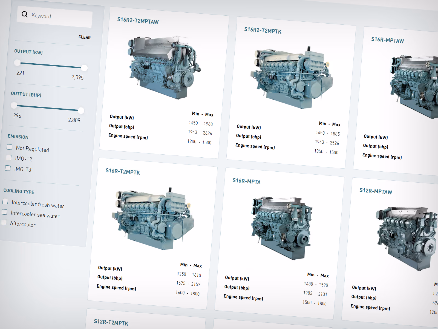438x329 pixels.
Task: Click Output (kW) label in S16R-MPTA card
Action: [237, 278]
